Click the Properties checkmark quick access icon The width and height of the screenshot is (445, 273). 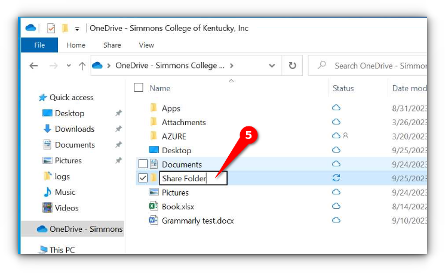click(51, 29)
